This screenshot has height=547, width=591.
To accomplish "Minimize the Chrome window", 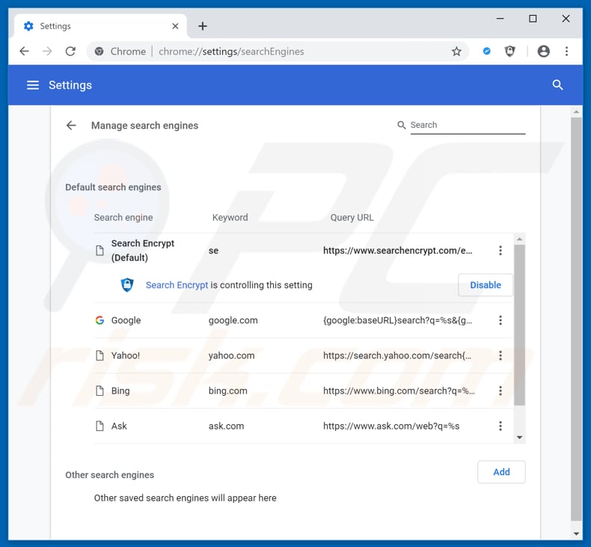I will (500, 19).
